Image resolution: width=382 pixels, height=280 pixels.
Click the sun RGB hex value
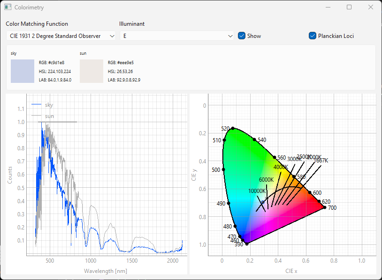[121, 62]
